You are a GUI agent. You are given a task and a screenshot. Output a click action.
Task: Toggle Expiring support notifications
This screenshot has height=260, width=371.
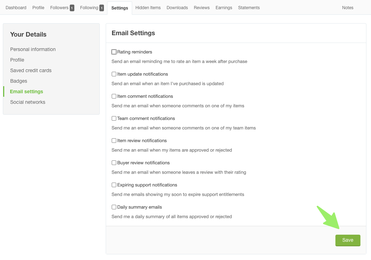pyautogui.click(x=114, y=185)
